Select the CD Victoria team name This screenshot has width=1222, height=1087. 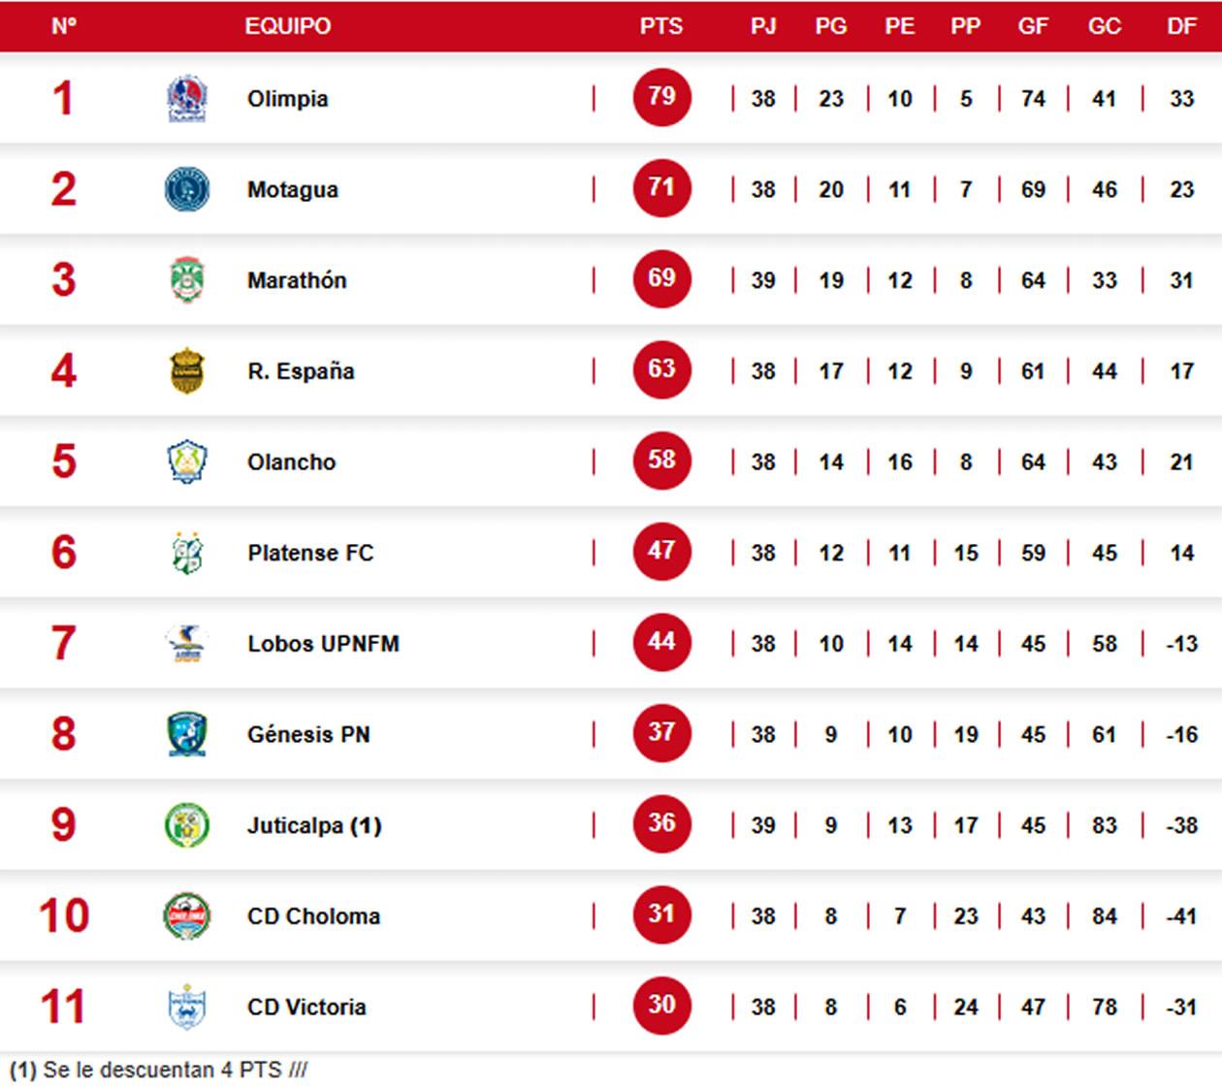coord(306,1007)
